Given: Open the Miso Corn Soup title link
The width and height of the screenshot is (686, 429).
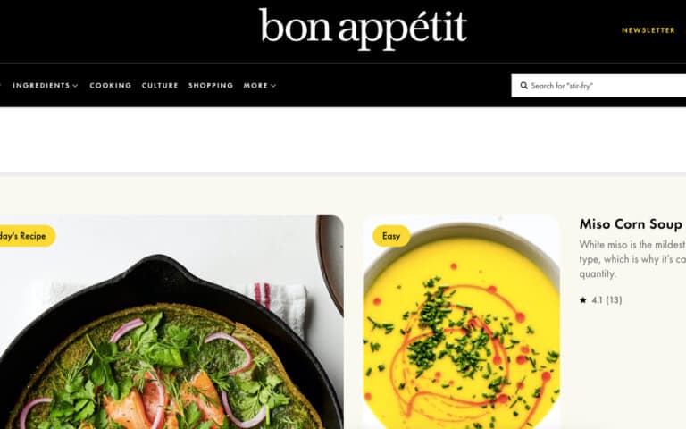Looking at the screenshot, I should pyautogui.click(x=631, y=224).
